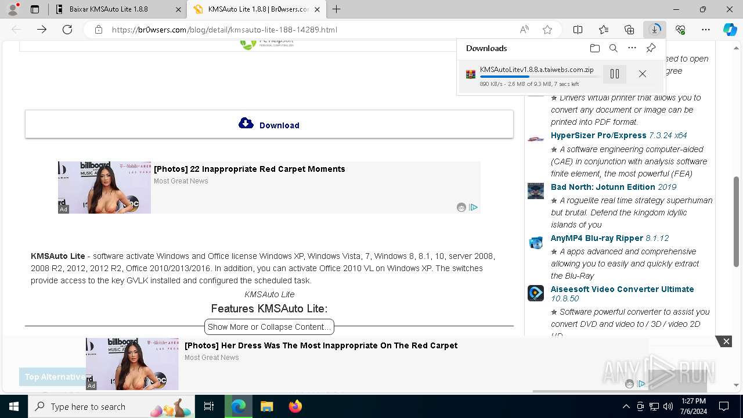Open the notification center icon
The image size is (743, 418).
pyautogui.click(x=724, y=406)
